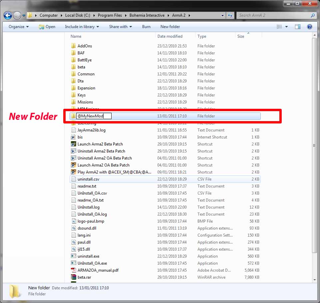This screenshot has width=320, height=303.
Task: Click the logo-paul.bmp file icon
Action: tap(74, 221)
